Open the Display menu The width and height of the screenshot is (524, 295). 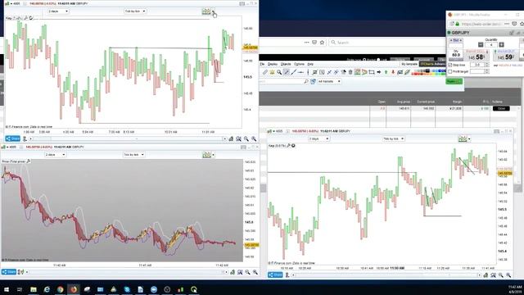tap(273, 64)
